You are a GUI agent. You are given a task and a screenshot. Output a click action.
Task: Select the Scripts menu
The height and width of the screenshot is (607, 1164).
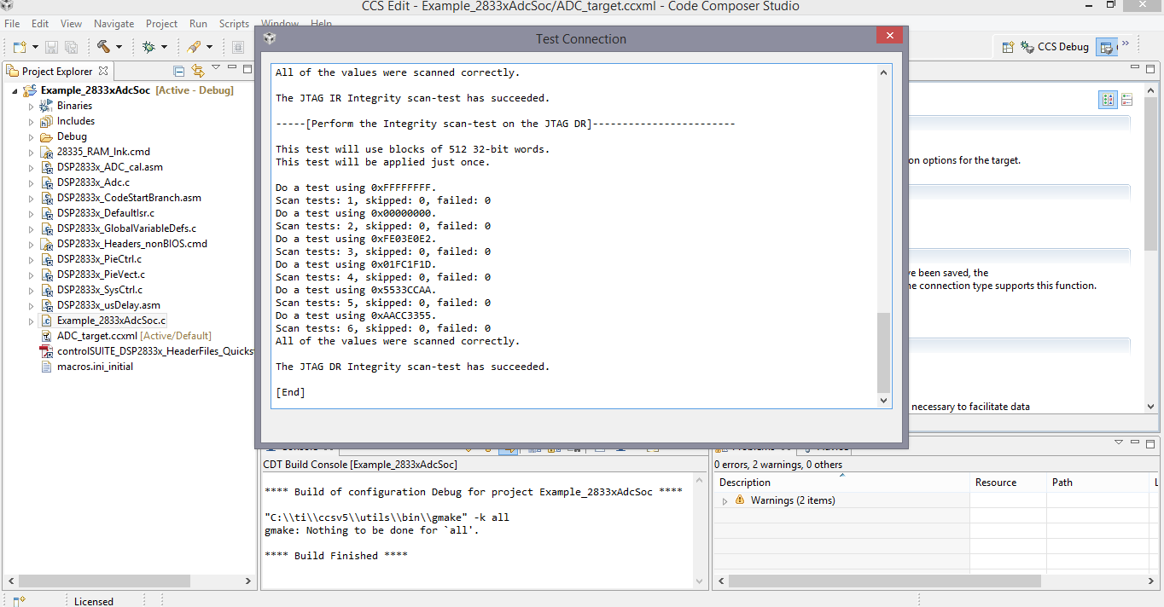point(234,23)
